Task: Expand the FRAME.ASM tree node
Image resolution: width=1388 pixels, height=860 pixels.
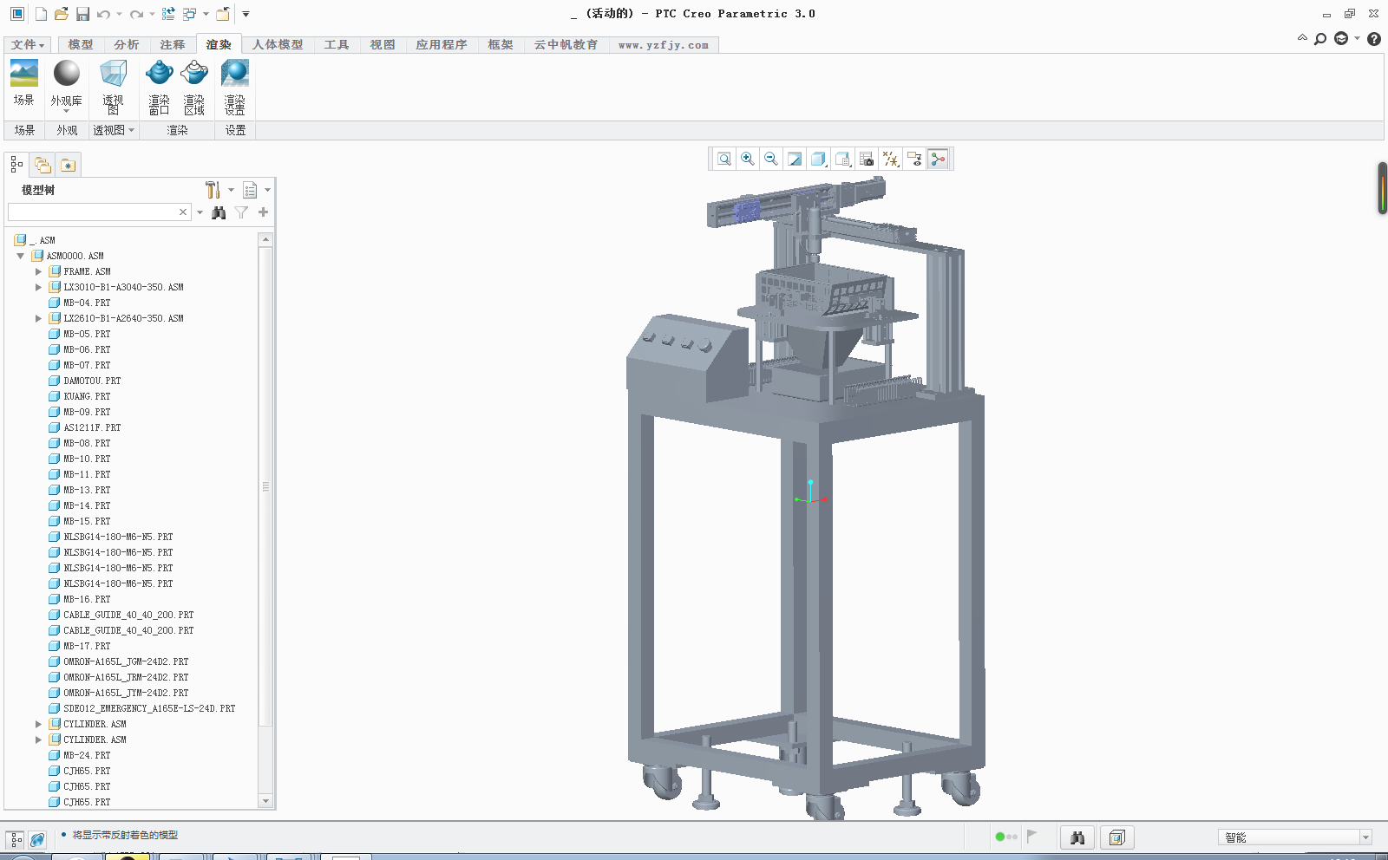Action: click(x=38, y=271)
